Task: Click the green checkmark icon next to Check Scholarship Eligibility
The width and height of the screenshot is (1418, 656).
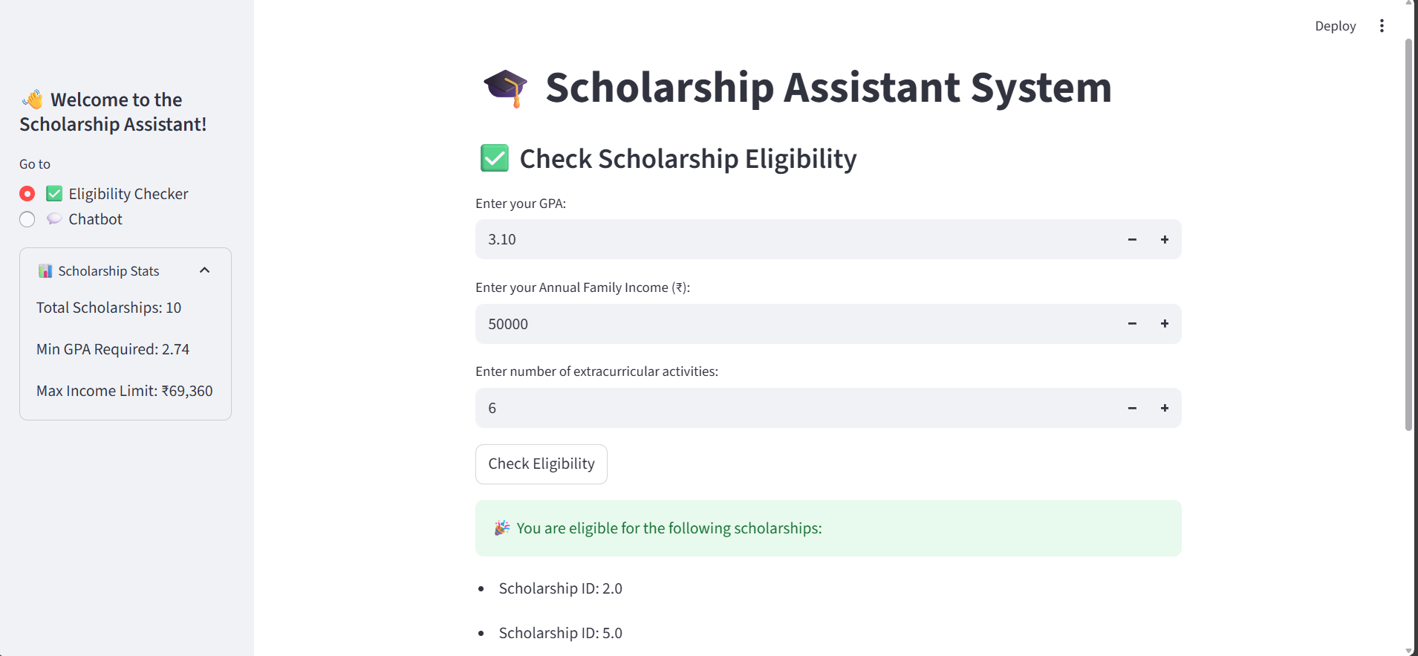Action: pyautogui.click(x=494, y=157)
